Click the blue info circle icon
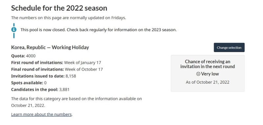 [x=14, y=30]
